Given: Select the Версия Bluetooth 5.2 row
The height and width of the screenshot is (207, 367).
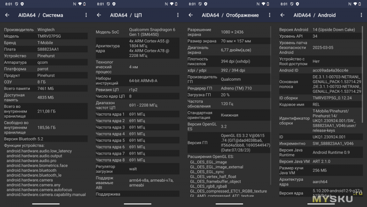Looking at the screenshot, I should (x=45, y=139).
